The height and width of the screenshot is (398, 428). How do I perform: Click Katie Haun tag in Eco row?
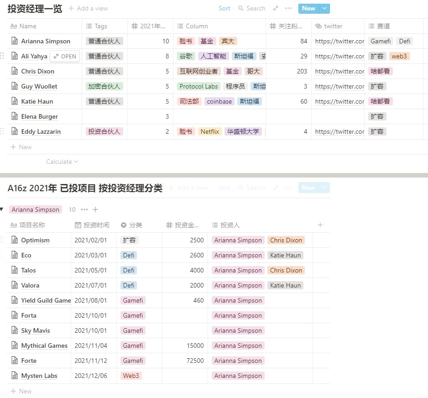[x=285, y=255]
